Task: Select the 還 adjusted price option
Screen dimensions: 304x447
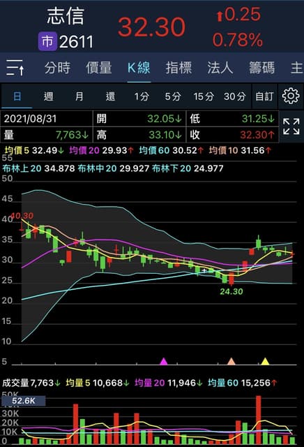Action: [110, 96]
